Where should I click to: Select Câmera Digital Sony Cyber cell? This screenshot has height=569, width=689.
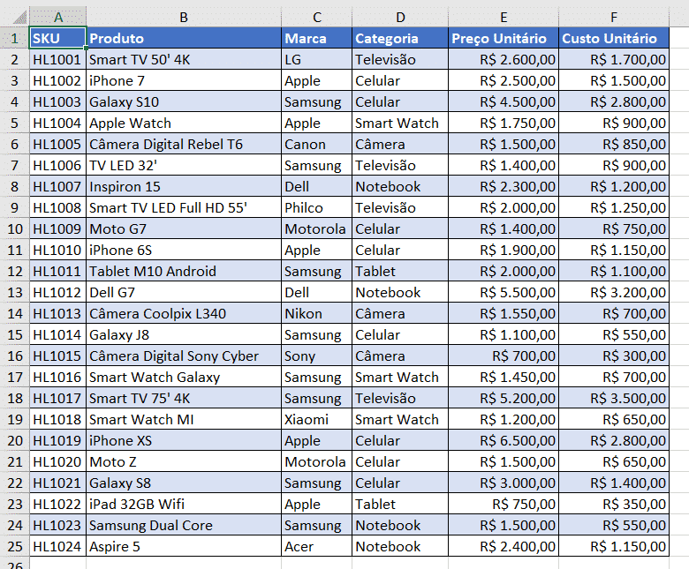pyautogui.click(x=184, y=356)
